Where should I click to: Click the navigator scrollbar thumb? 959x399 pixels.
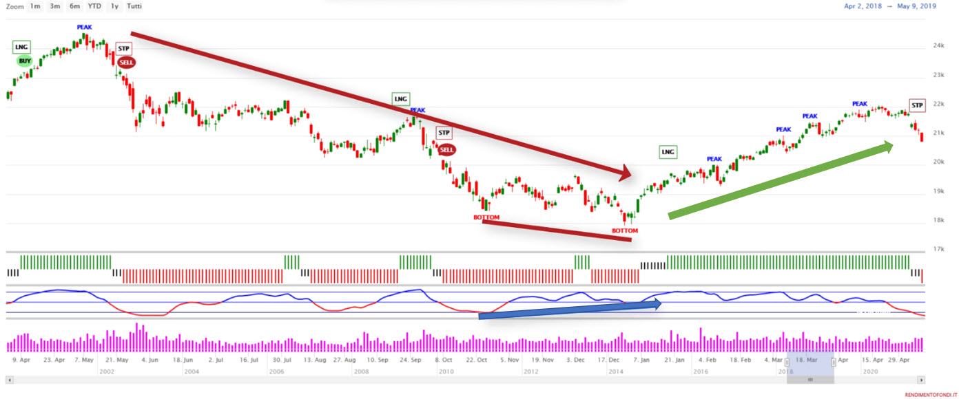click(x=810, y=379)
